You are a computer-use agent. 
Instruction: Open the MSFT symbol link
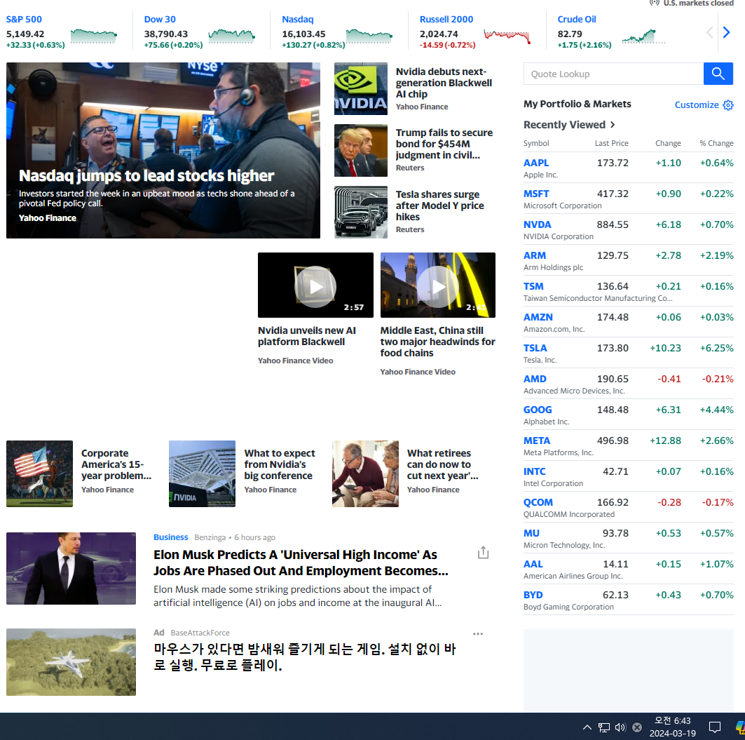536,194
